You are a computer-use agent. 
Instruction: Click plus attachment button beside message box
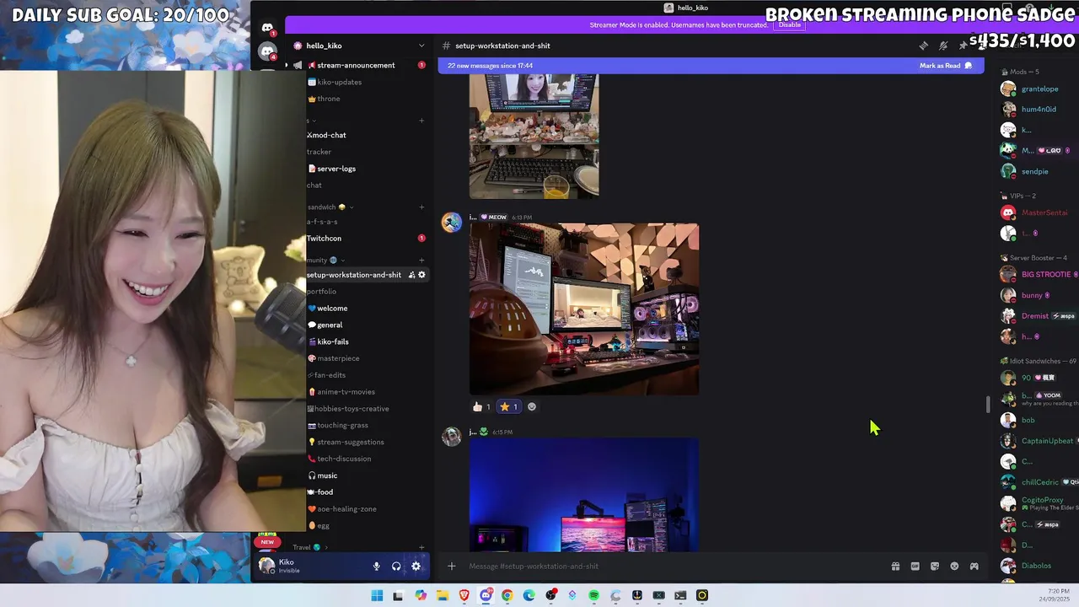451,567
